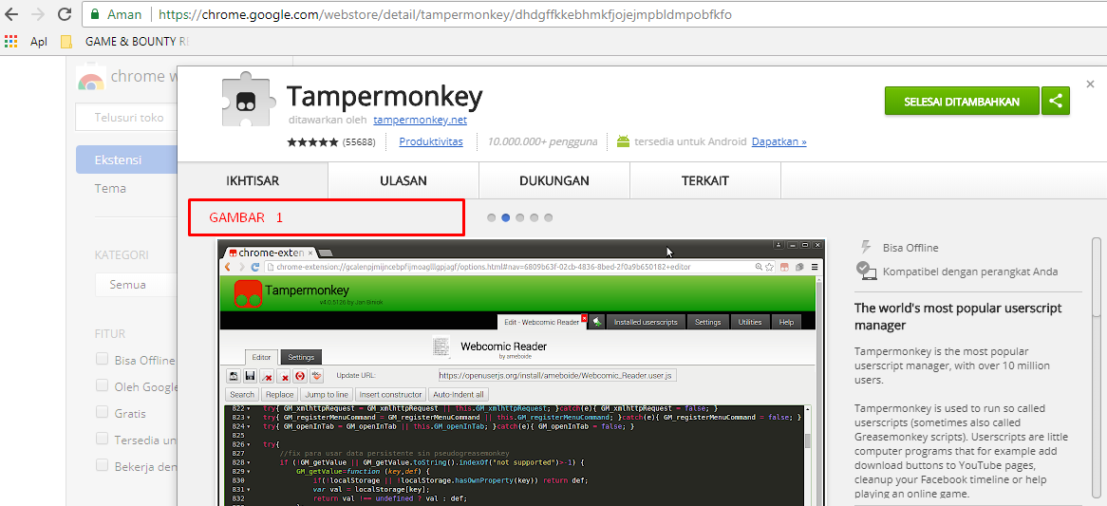Click the green secure lock icon
The height and width of the screenshot is (506, 1107).
pyautogui.click(x=95, y=14)
